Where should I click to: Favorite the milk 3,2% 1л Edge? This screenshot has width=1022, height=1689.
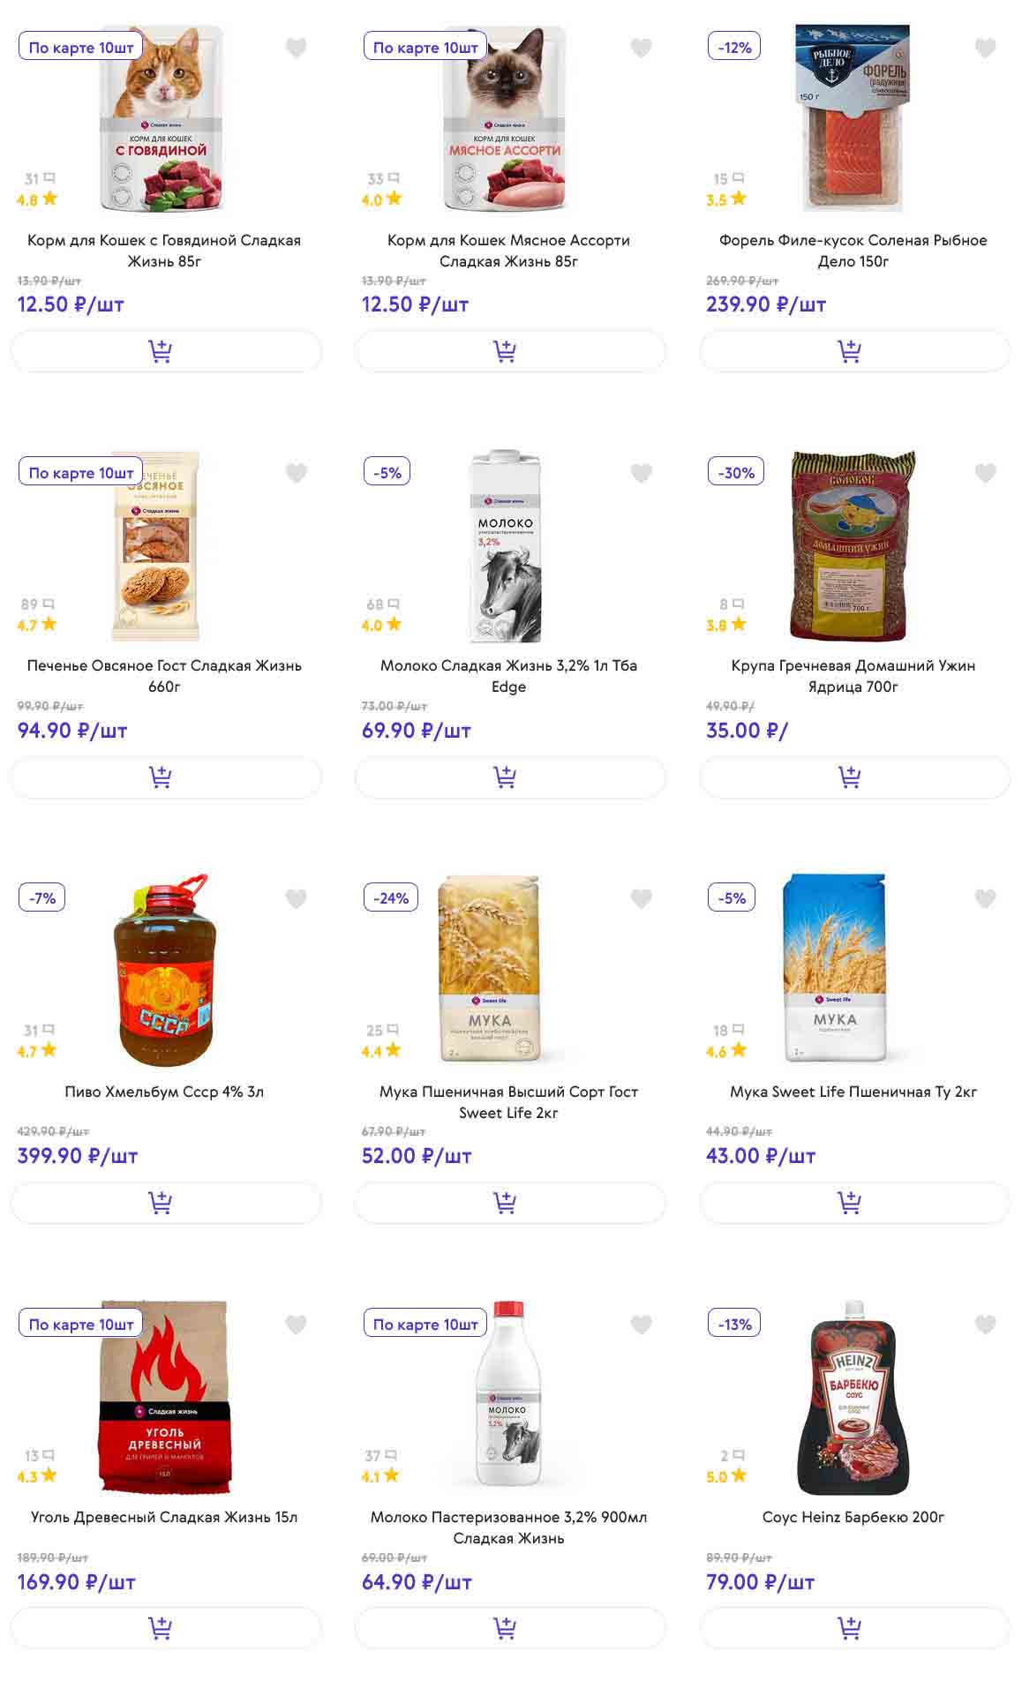641,474
